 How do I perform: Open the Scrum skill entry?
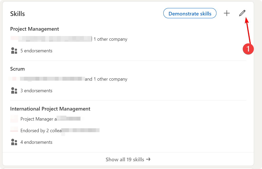(x=17, y=69)
